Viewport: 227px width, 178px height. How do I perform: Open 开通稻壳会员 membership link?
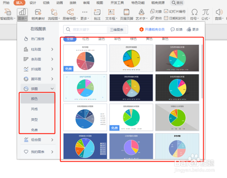pos(152,30)
